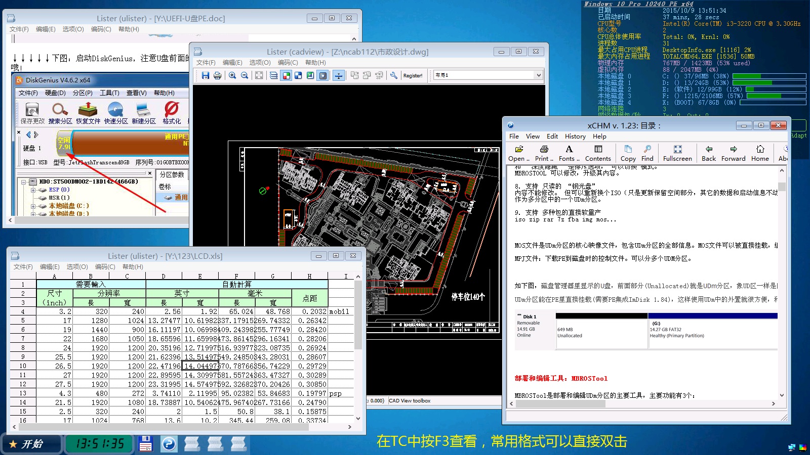Open the Help menu in xCHM
Screen dimensions: 810x455
(x=599, y=136)
